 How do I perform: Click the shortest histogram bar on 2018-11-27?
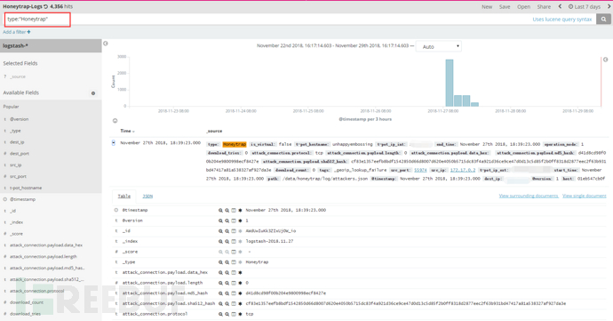474,104
